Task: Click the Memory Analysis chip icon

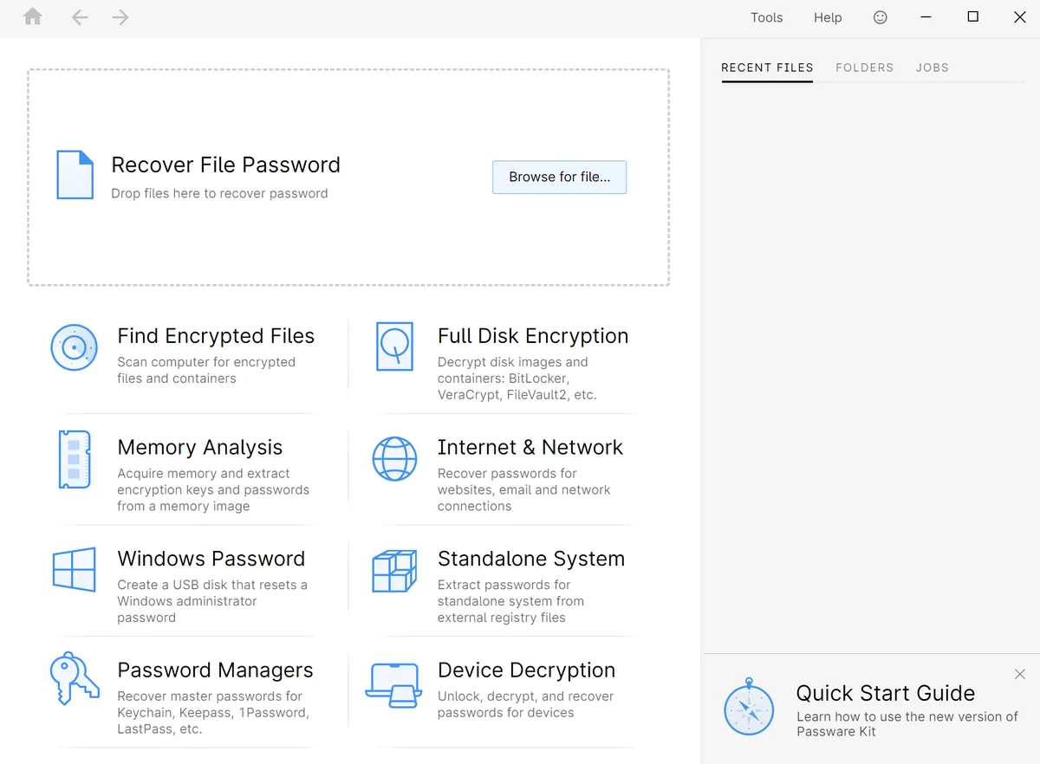Action: [75, 459]
